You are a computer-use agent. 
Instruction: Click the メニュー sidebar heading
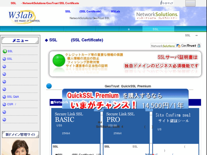(x=20, y=40)
